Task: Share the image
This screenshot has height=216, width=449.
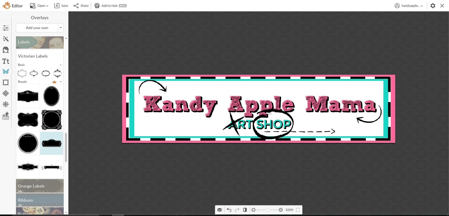Action: click(x=81, y=6)
